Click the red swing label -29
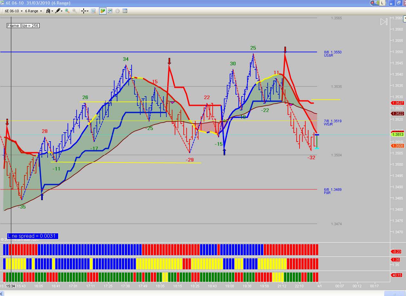 click(x=190, y=160)
